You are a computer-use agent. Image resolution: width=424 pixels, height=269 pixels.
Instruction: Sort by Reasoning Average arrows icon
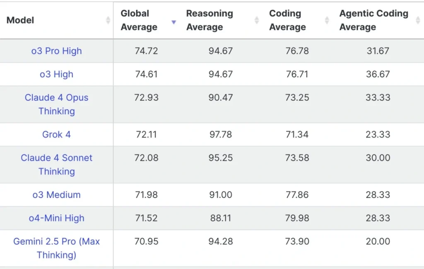click(x=257, y=20)
